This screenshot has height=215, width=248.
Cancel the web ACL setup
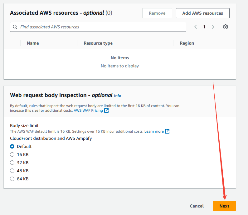coord(197,206)
